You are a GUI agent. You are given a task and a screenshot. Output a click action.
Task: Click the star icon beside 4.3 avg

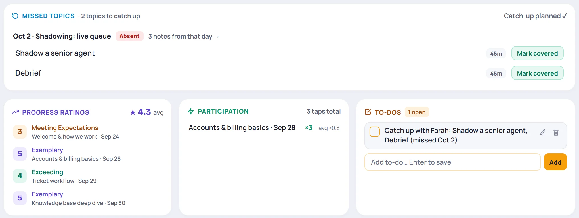coord(133,112)
